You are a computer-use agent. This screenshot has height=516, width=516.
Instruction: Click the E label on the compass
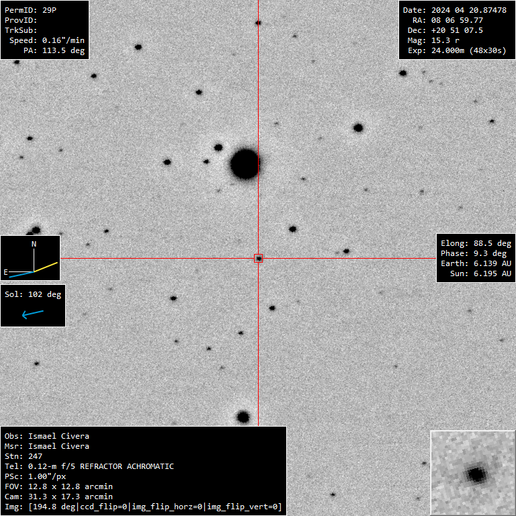point(5,272)
